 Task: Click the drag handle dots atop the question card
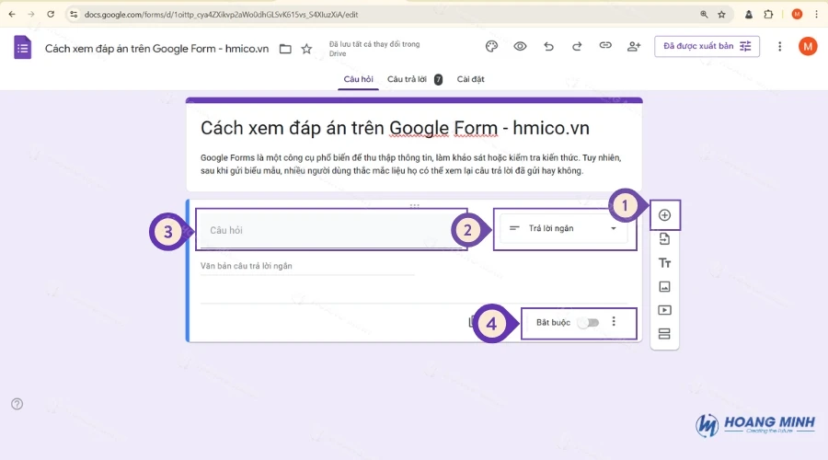[x=415, y=205]
